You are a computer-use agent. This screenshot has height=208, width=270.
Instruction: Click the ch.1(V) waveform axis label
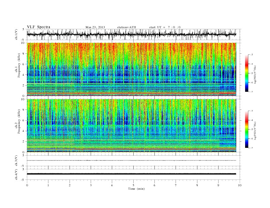pos(16,34)
